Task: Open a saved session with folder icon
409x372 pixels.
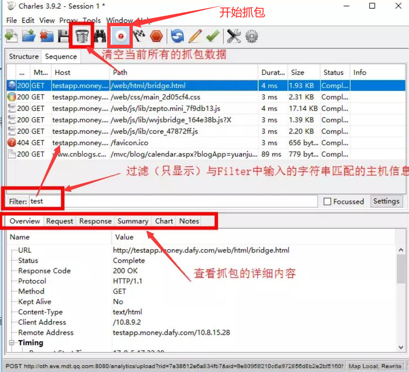Action: tap(29, 36)
